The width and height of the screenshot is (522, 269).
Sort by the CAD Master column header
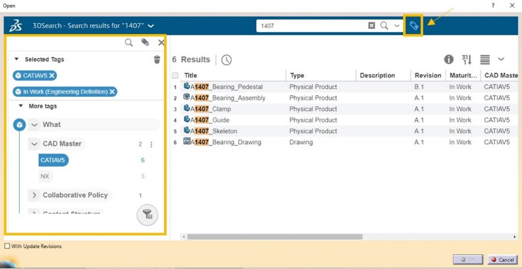[501, 75]
